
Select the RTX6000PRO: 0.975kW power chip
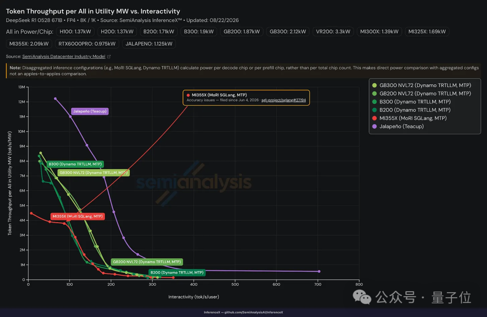click(87, 43)
